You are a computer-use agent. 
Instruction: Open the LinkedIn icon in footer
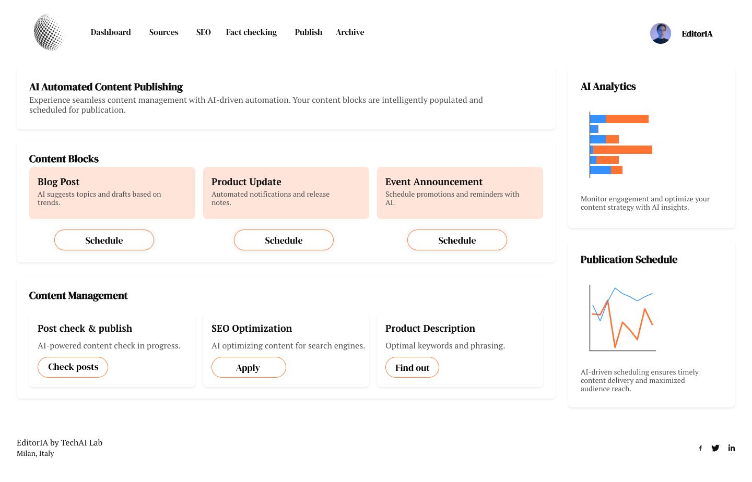pos(732,448)
